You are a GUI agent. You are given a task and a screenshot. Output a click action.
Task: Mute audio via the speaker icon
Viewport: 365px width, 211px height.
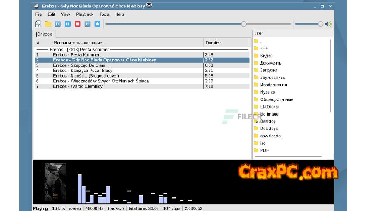pyautogui.click(x=328, y=24)
